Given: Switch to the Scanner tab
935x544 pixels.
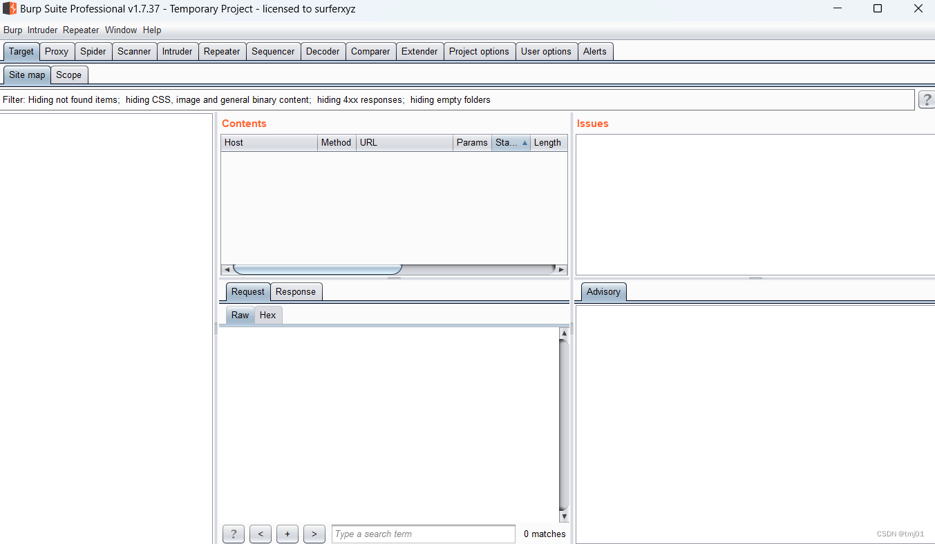Looking at the screenshot, I should pos(134,51).
